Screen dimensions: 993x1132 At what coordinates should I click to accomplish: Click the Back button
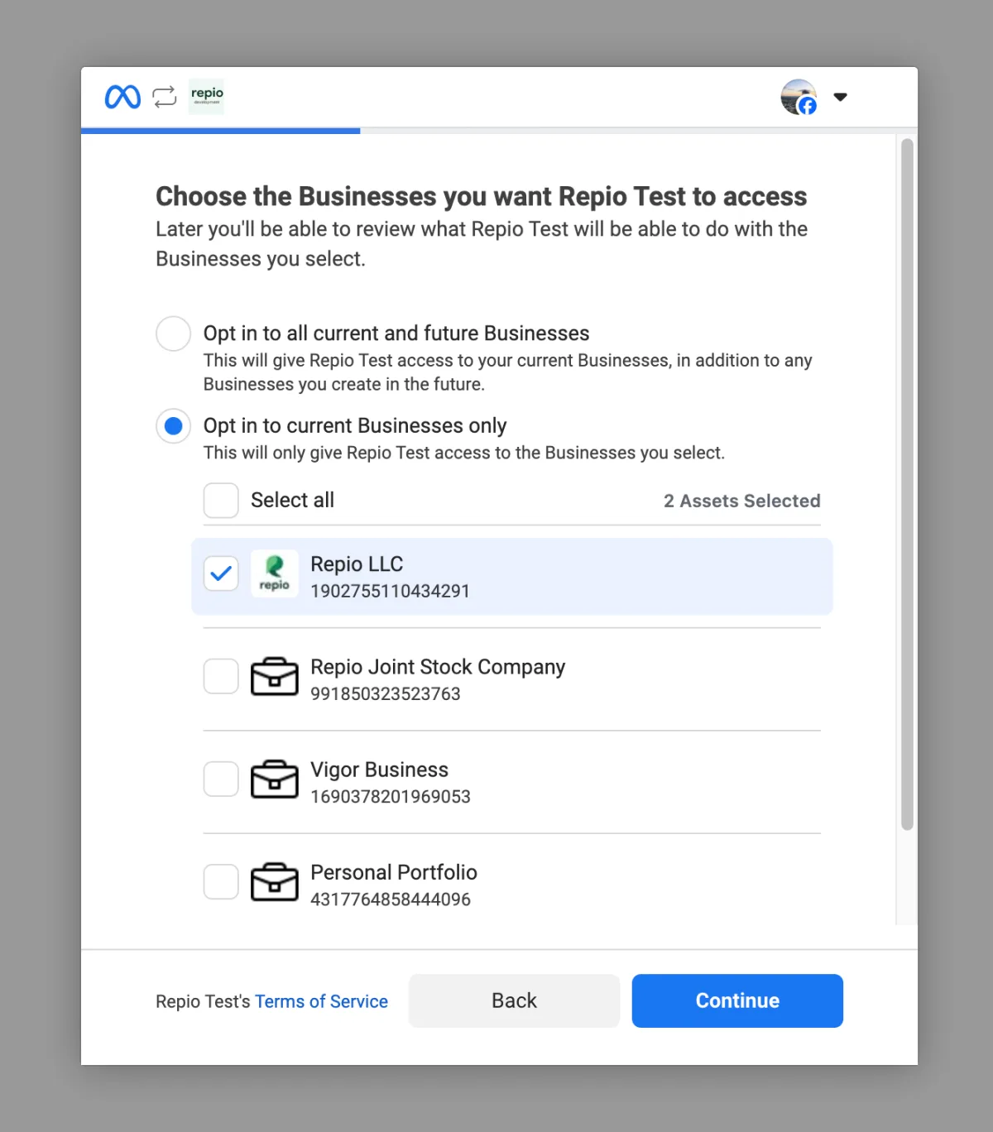click(x=514, y=1000)
